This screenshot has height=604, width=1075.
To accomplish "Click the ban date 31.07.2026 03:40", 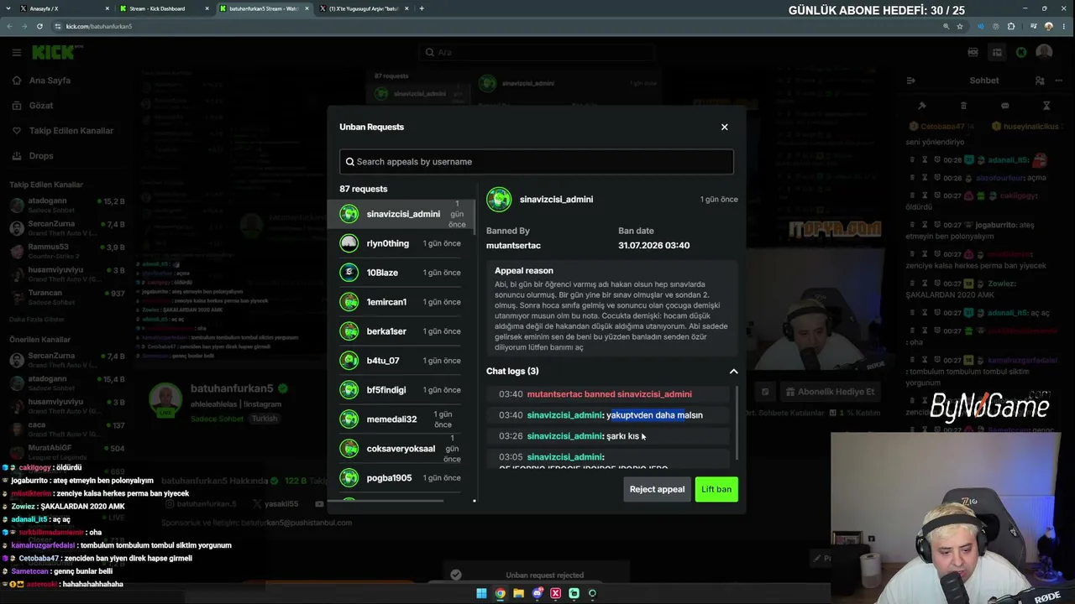I will click(653, 246).
